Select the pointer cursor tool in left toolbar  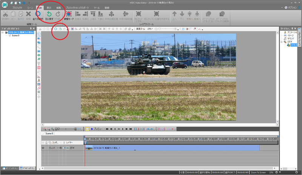point(39,35)
